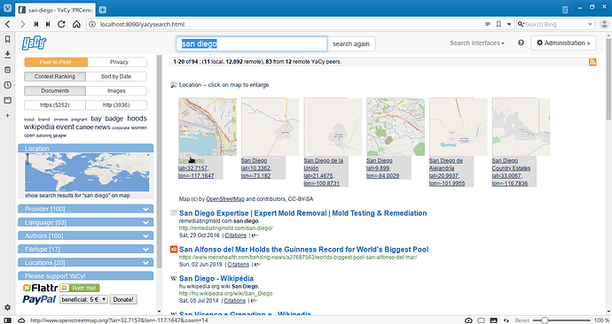Switch to Context Ranking
Image resolution: width=612 pixels, height=324 pixels.
tap(55, 76)
